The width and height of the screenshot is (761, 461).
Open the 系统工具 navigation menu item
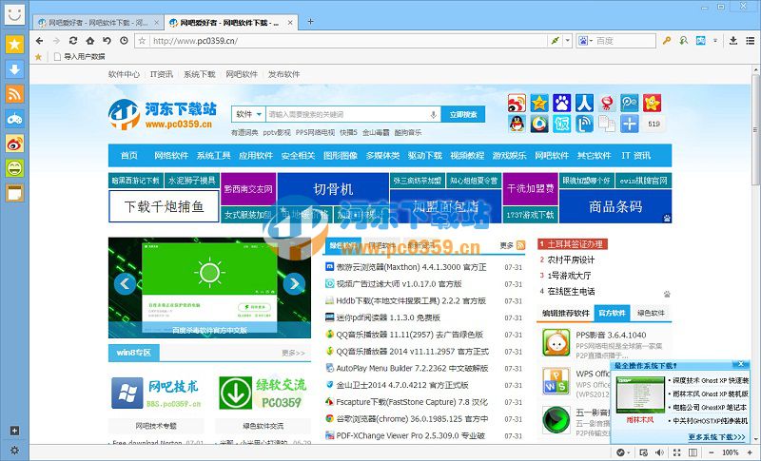213,156
